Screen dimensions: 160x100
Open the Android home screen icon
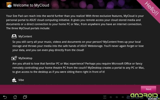(15, 97)
